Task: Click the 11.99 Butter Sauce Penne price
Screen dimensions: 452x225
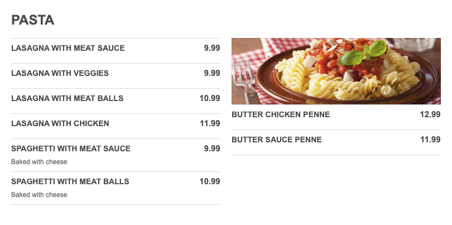Action: pos(430,140)
